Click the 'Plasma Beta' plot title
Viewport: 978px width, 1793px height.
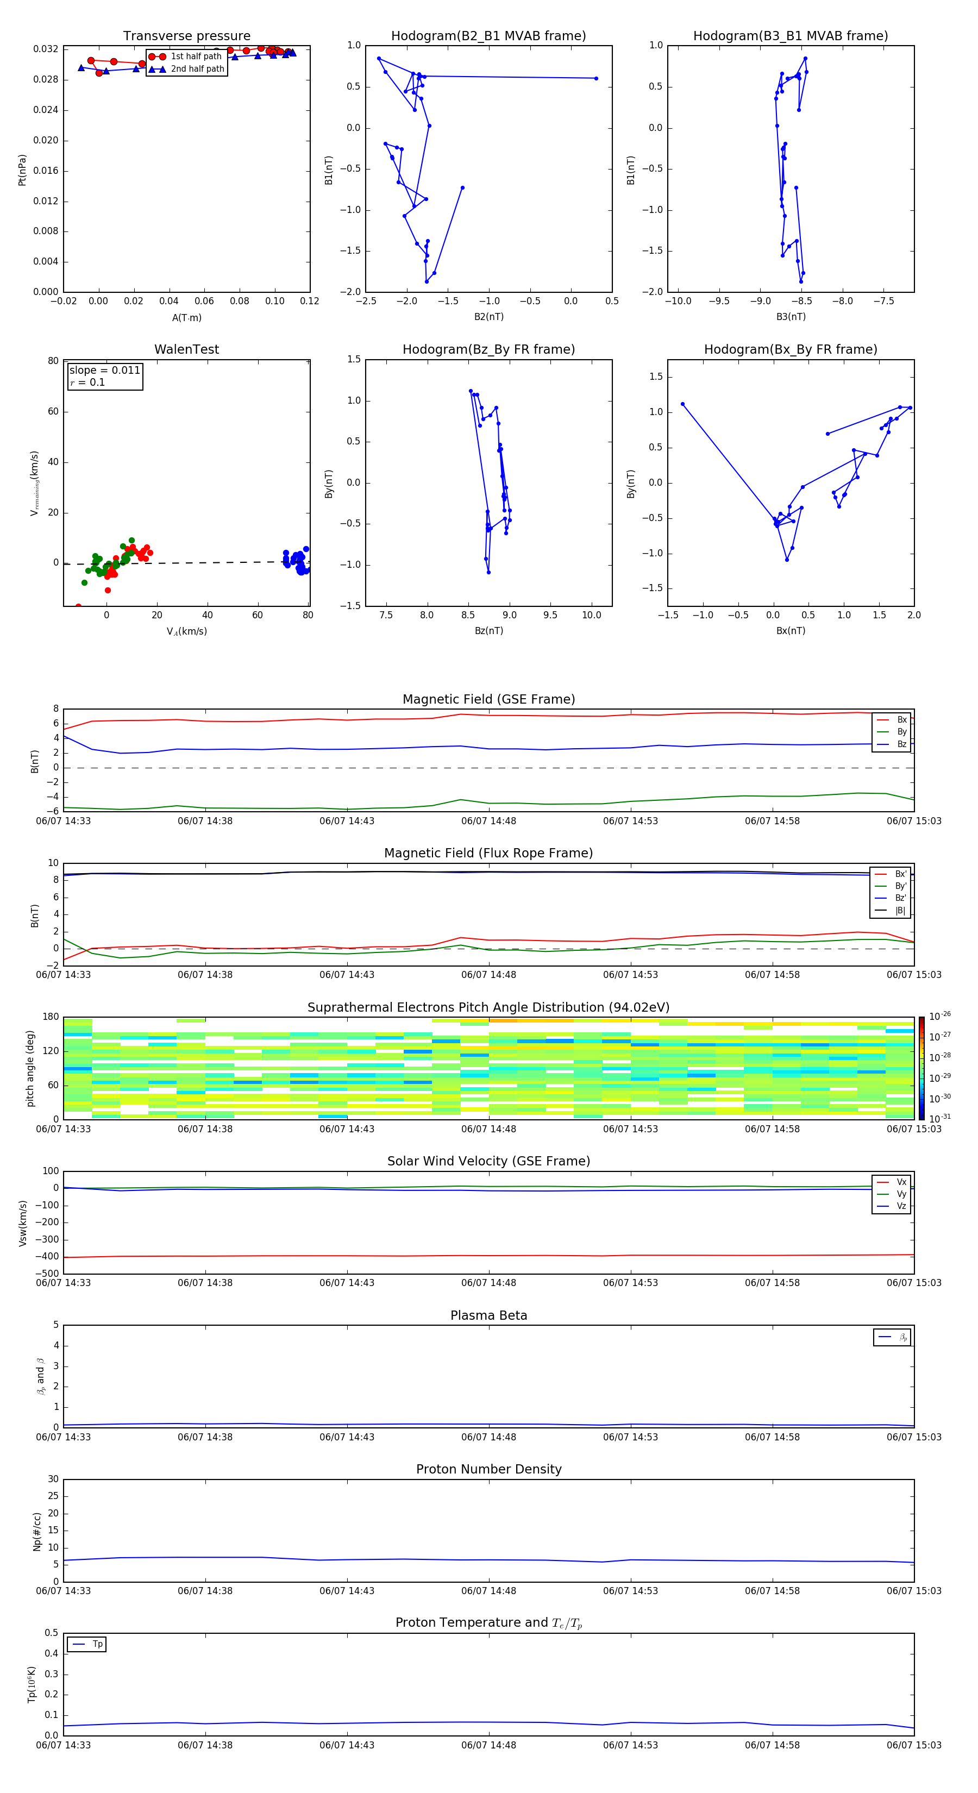coord(488,1315)
